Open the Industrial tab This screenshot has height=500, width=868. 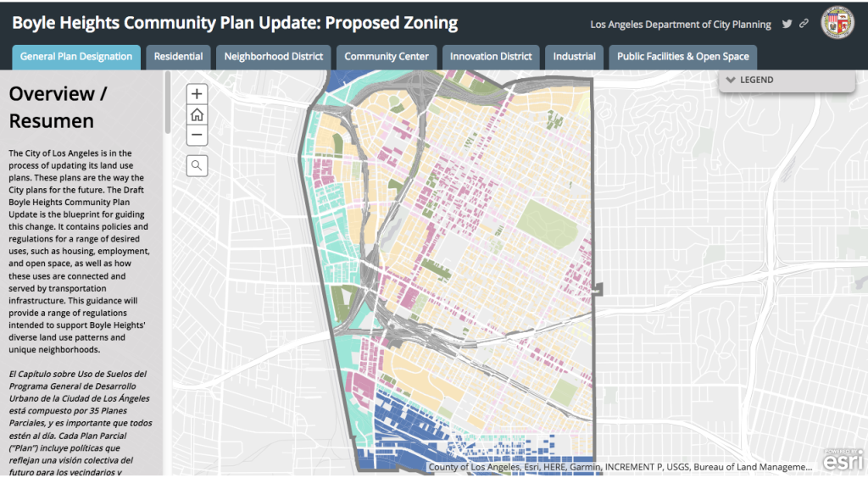point(574,57)
